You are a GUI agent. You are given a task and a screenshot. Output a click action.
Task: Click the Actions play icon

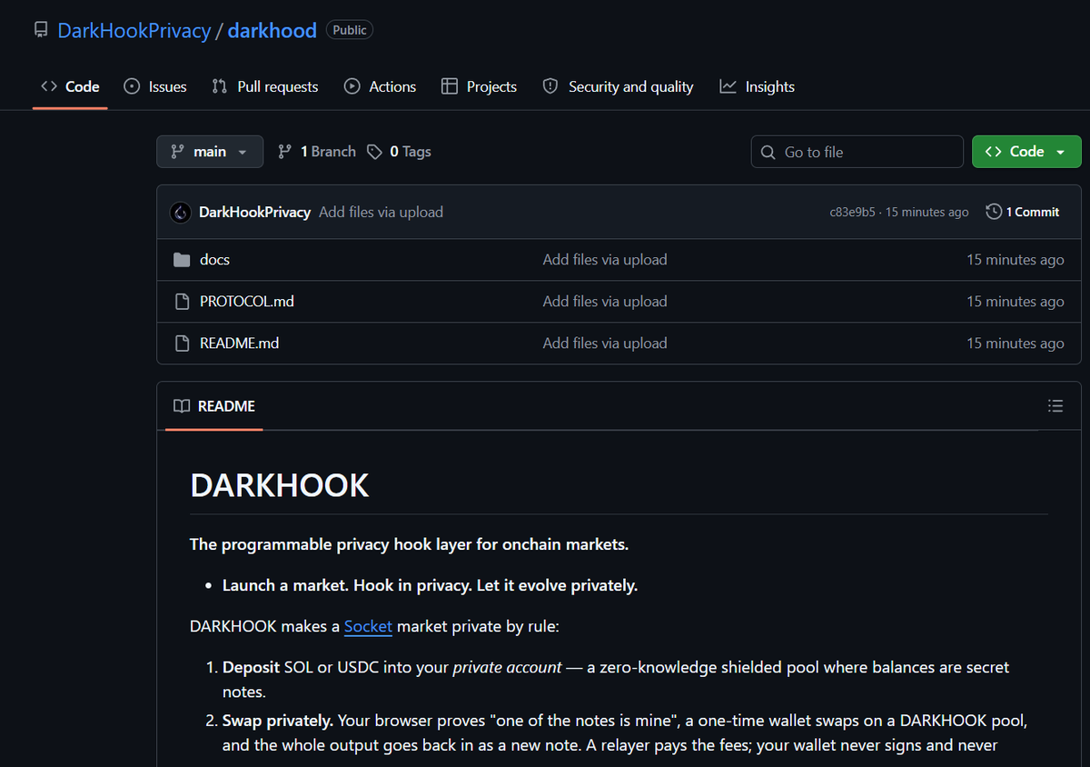[352, 86]
